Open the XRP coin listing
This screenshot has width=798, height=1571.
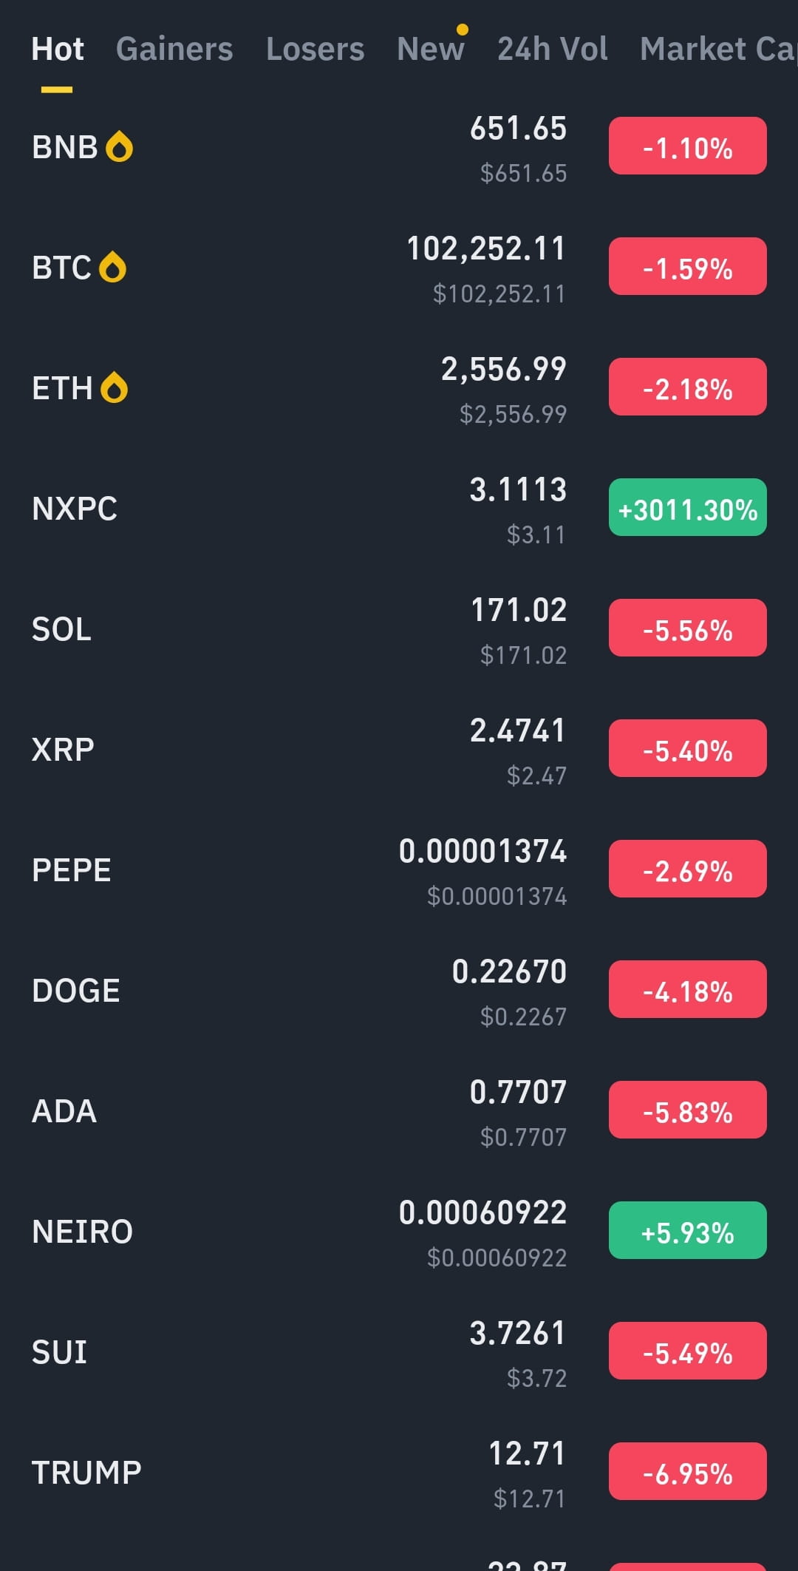tap(399, 750)
